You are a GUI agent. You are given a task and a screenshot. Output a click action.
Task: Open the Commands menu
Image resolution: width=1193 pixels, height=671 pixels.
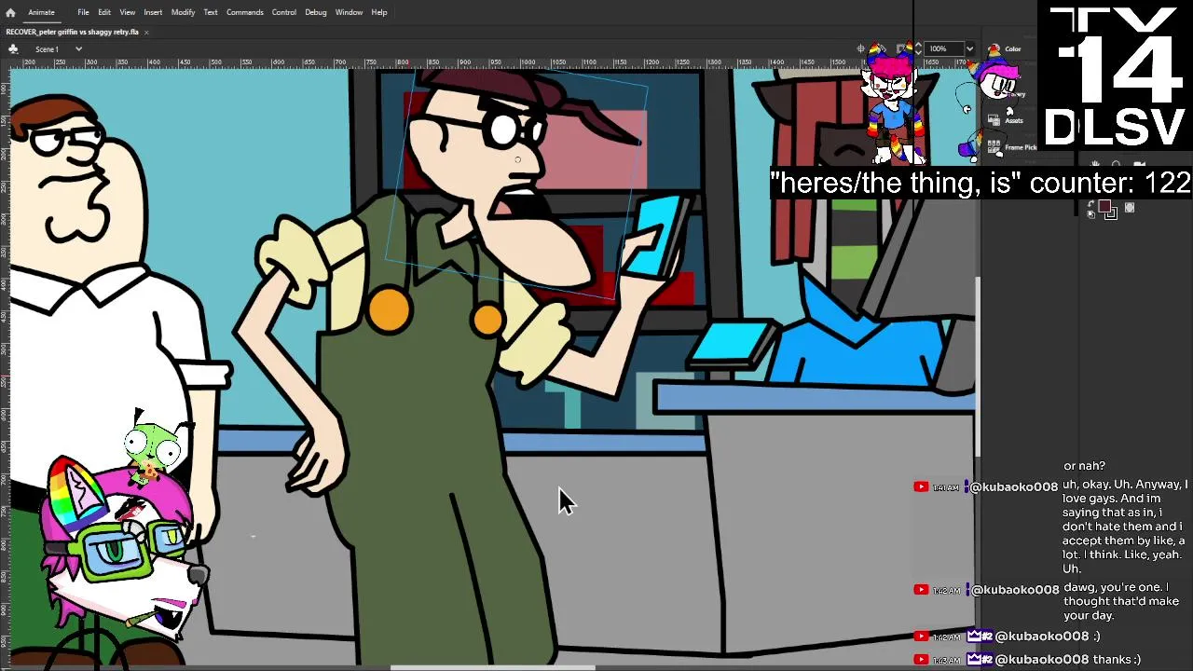(x=244, y=12)
